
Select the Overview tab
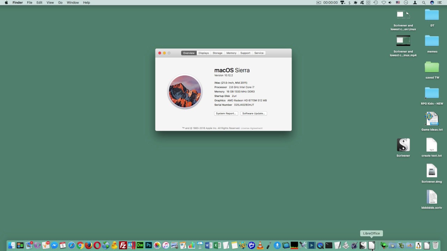coord(189,53)
